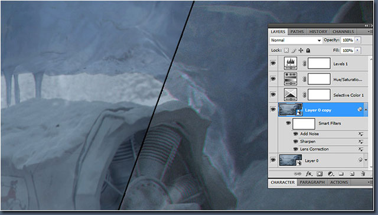Open the Opacity slider arrow
The image size is (378, 215).
[358, 40]
